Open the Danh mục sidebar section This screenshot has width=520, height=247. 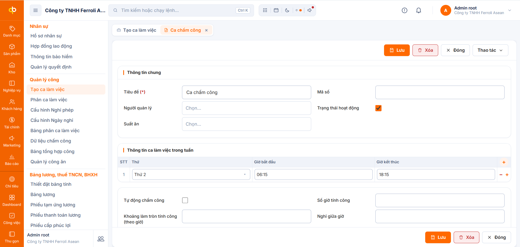pos(12,31)
